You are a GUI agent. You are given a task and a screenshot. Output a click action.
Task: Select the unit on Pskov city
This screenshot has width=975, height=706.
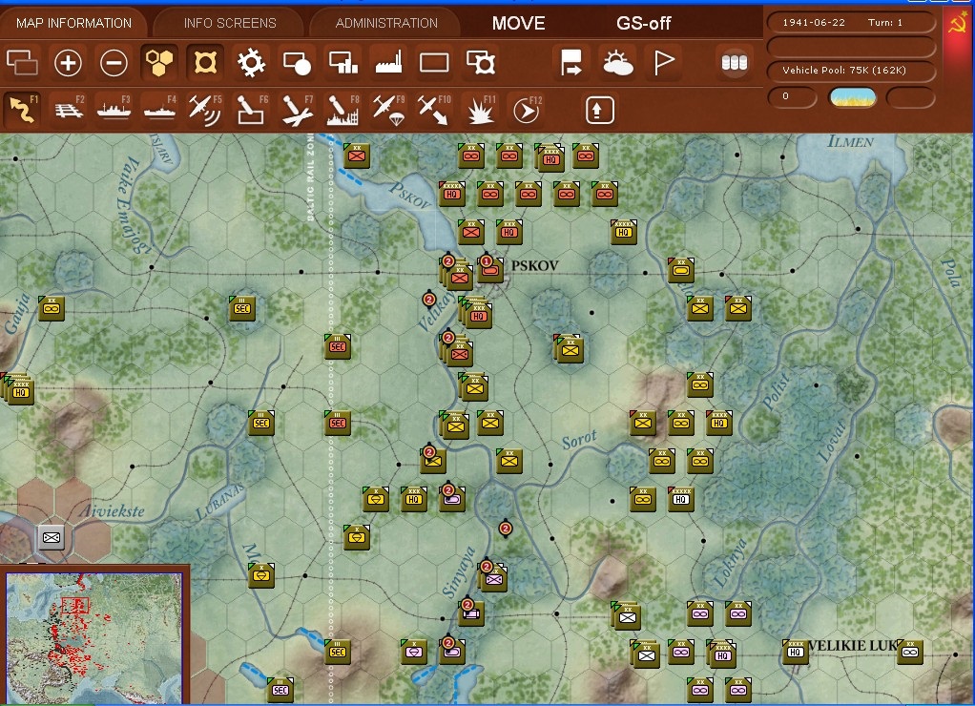coord(490,269)
